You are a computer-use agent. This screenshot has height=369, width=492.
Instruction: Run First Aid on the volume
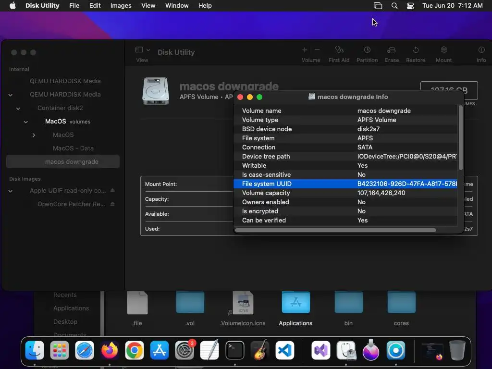coord(339,50)
